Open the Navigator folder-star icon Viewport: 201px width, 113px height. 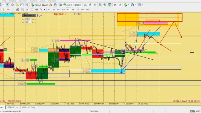(17, 5)
